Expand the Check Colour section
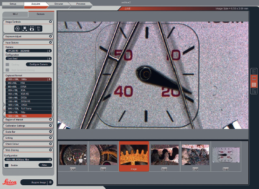This screenshot has height=189, width=259. pyautogui.click(x=50, y=144)
